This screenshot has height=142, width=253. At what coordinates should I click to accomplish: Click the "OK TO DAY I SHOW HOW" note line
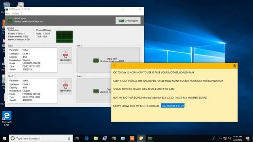pos(153,73)
